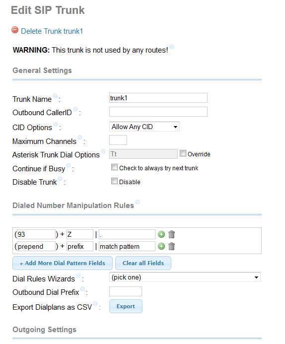The width and height of the screenshot is (285, 344).
Task: Remove the prepend placeholder pattern row
Action: tap(172, 246)
